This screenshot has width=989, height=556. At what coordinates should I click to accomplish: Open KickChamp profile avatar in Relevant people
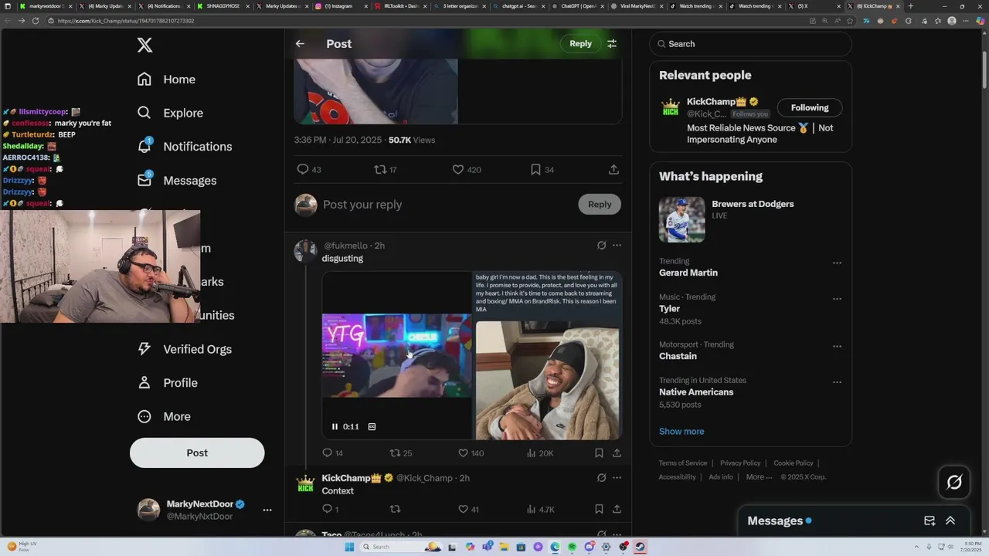[671, 107]
